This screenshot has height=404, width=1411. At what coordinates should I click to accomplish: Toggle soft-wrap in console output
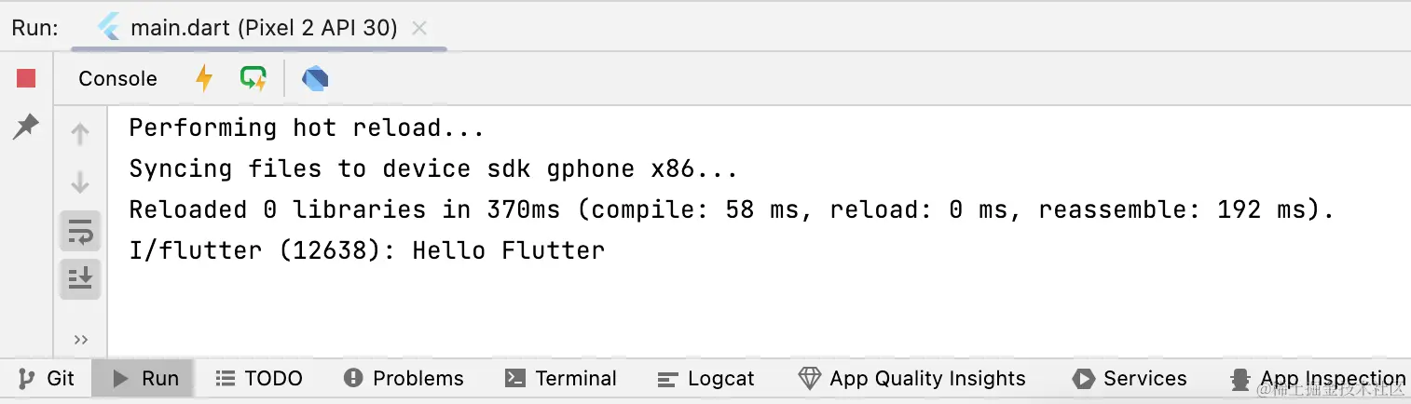(80, 231)
